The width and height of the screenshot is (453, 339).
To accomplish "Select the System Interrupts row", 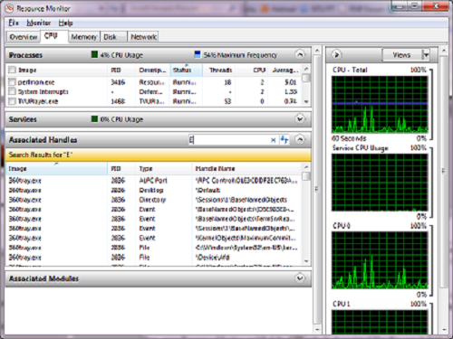I will tap(154, 91).
